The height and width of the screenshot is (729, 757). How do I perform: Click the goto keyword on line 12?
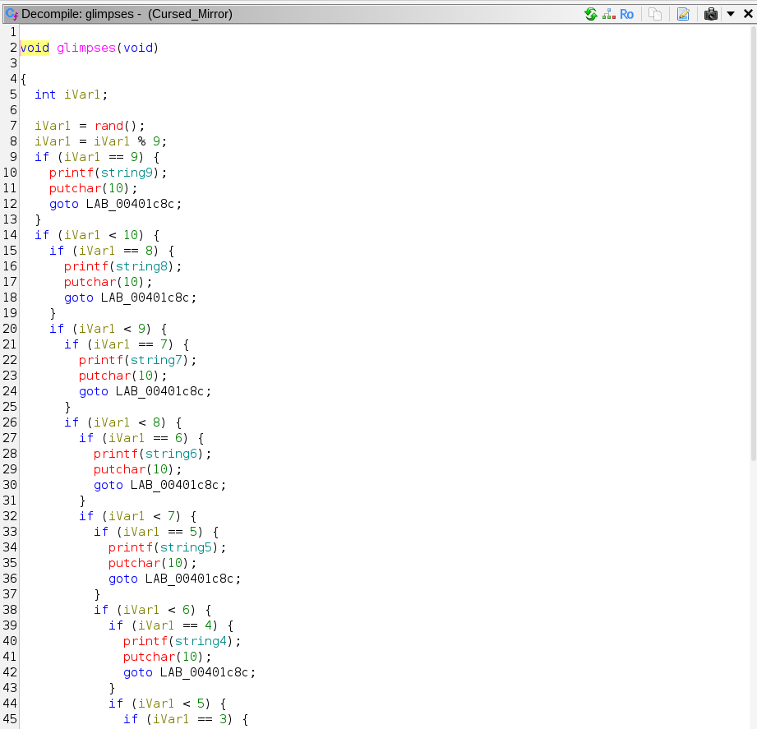point(64,204)
